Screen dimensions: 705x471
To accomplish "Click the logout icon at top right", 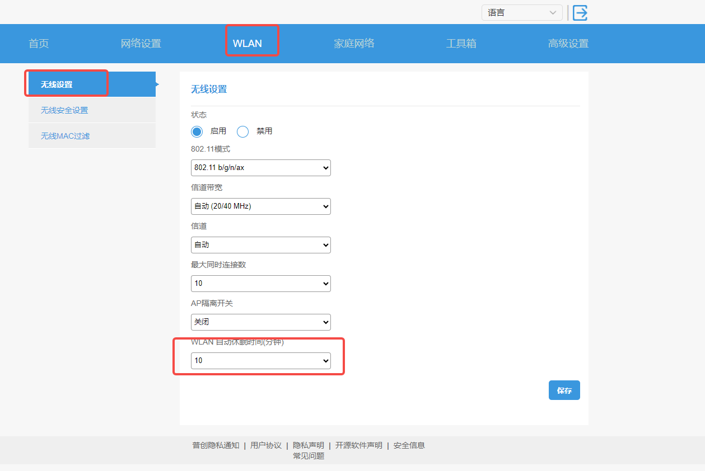I will (x=580, y=13).
